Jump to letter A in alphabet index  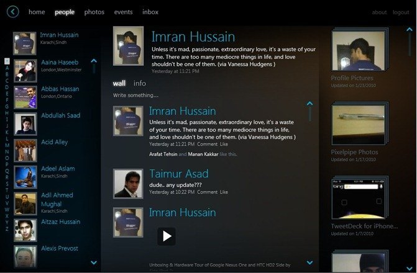[7, 68]
